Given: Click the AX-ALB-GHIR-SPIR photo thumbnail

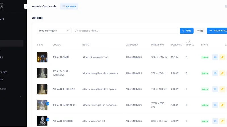Looking at the screenshot, I should tap(42, 89).
